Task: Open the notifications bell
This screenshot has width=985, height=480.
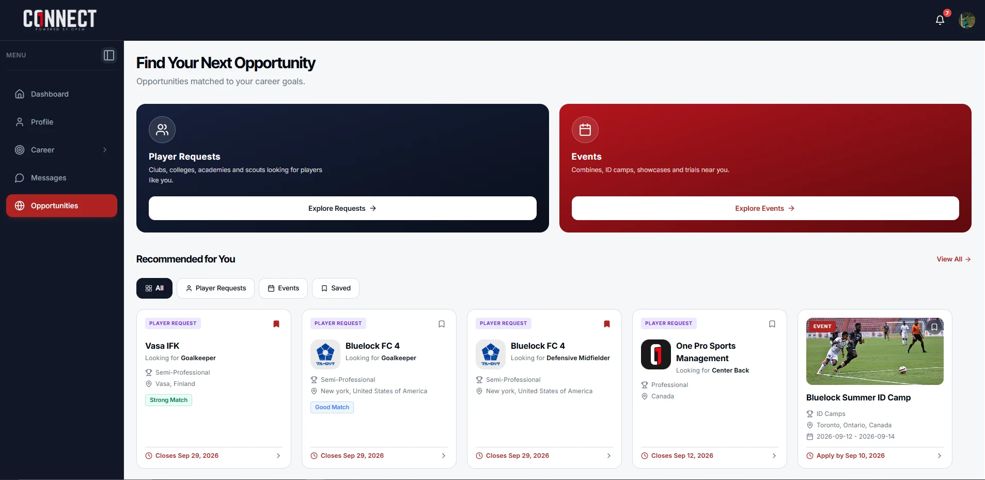Action: pyautogui.click(x=940, y=20)
